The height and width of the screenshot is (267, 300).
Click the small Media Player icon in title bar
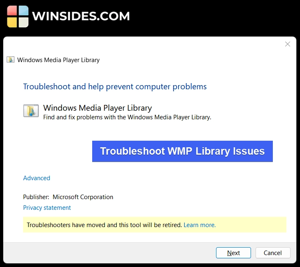[x=11, y=60]
